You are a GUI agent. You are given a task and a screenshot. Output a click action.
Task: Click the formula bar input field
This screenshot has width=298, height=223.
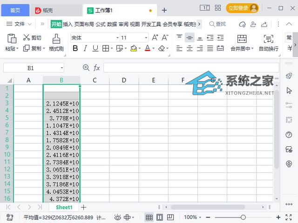tap(191, 68)
